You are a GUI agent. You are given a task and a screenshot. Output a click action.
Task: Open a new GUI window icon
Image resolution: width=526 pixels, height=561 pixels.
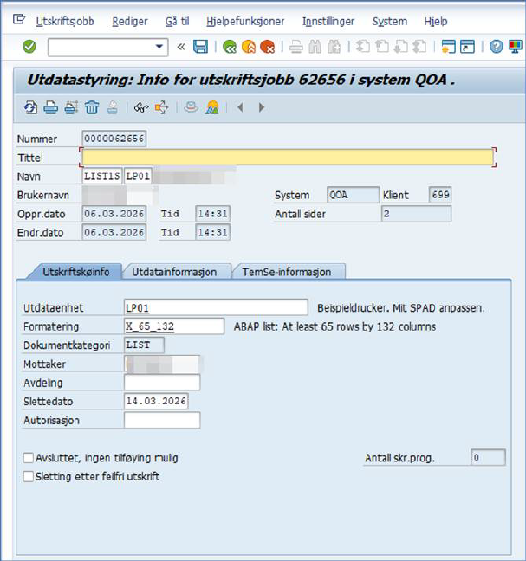[448, 47]
